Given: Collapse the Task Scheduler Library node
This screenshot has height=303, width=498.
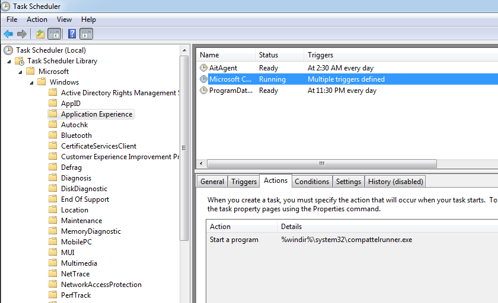Looking at the screenshot, I should [x=9, y=62].
